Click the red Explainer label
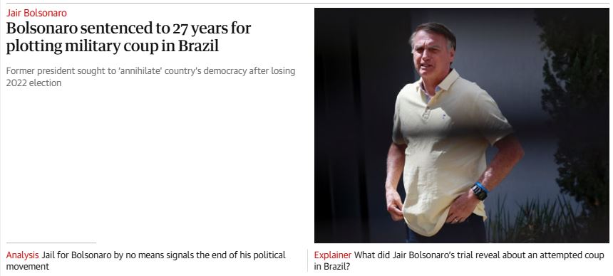This screenshot has height=276, width=613. (x=333, y=255)
